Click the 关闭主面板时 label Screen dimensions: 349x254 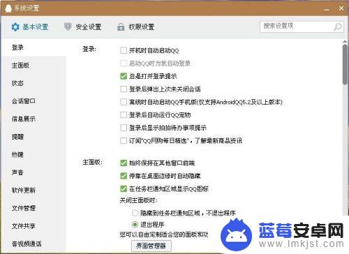[139, 200]
